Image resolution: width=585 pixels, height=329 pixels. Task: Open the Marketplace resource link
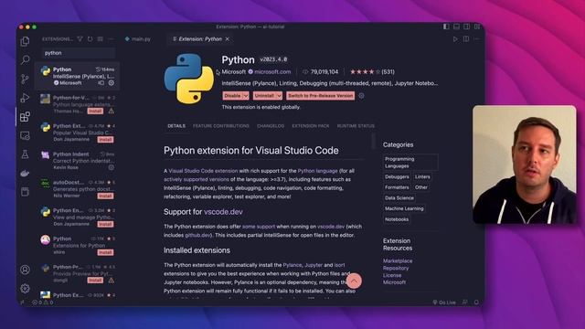click(398, 260)
